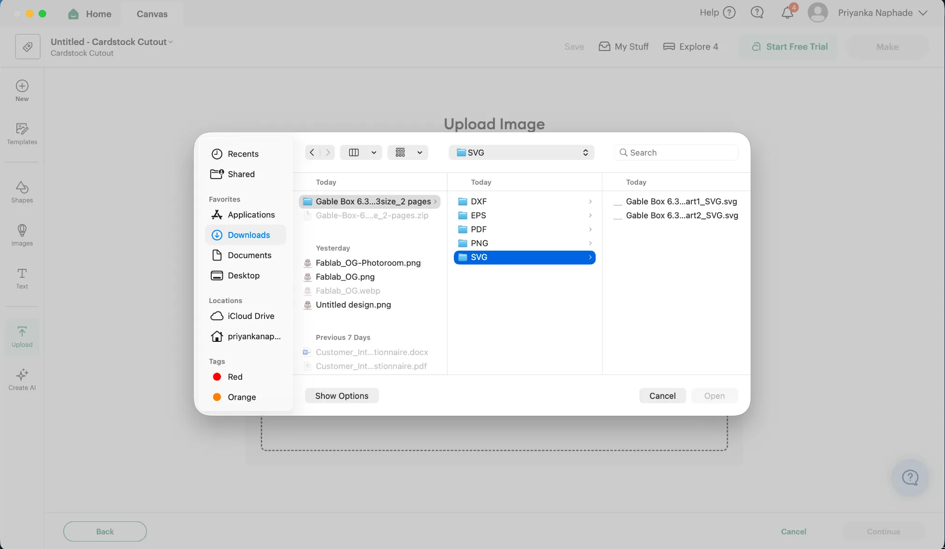Click the Start Free Trial button

pos(789,47)
